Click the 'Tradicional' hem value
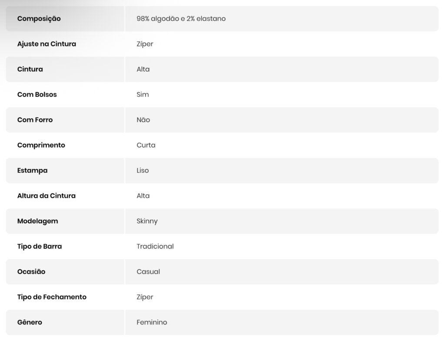 tap(155, 246)
